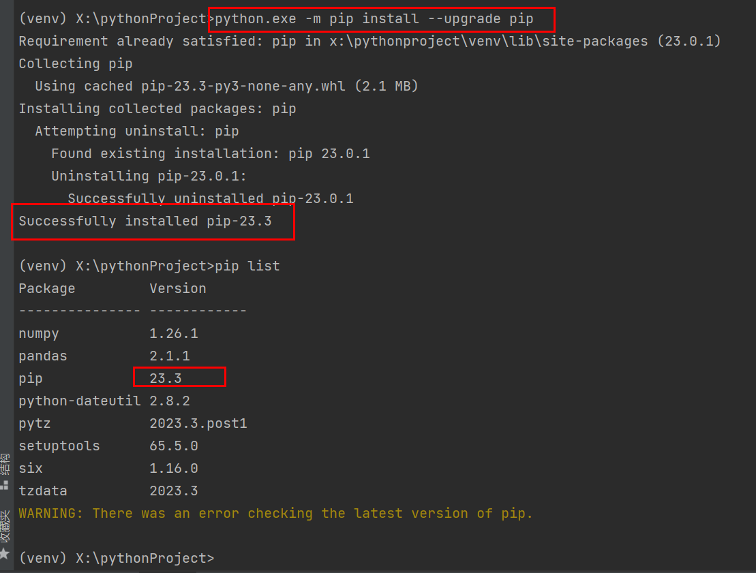The height and width of the screenshot is (573, 756).
Task: Click the numpy package row
Action: (39, 334)
